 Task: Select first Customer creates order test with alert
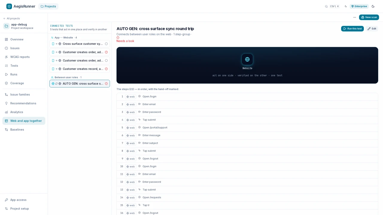pos(80,52)
